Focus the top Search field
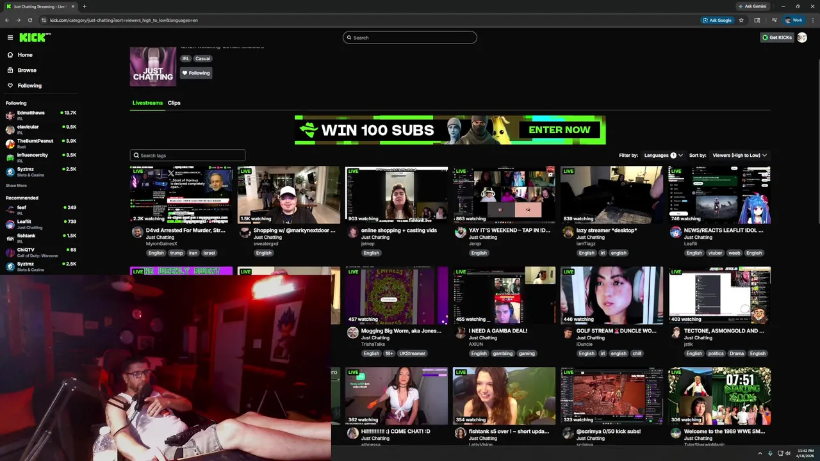Viewport: 820px width, 461px height. pos(410,38)
